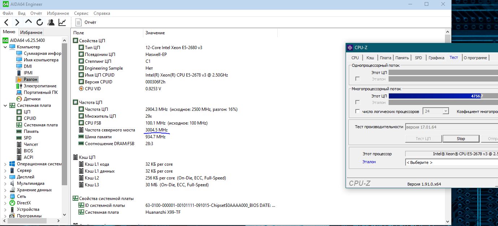Expand the Сервер tree node
Image resolution: width=498 pixels, height=226 pixels.
pos(5,170)
